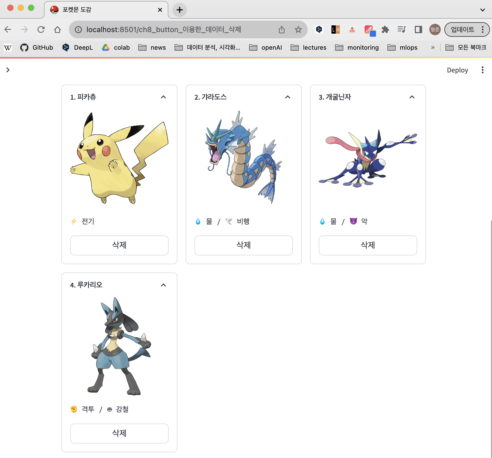Open the lectures bookmark folder

coord(308,48)
